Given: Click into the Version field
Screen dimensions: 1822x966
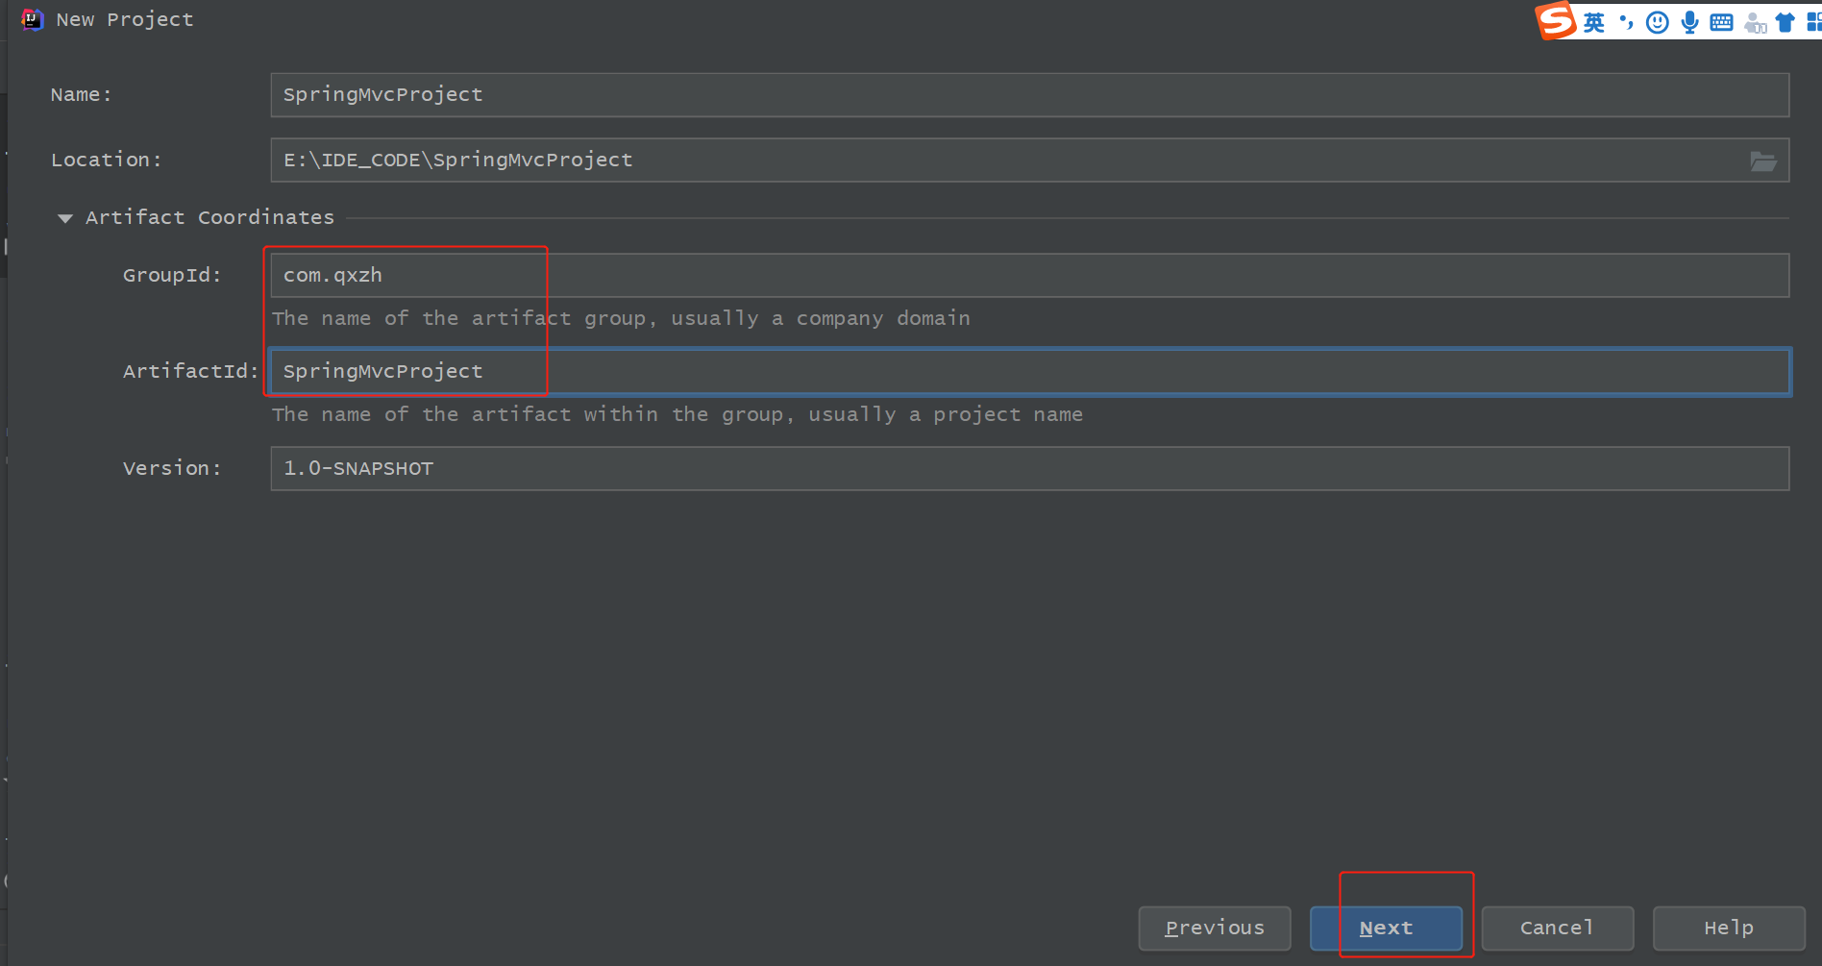Looking at the screenshot, I should point(1029,469).
